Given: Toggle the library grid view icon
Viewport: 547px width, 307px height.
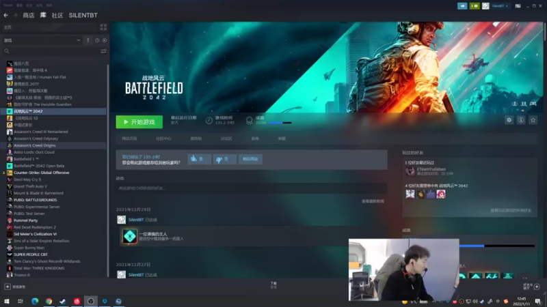Looking at the screenshot, I should (x=103, y=27).
